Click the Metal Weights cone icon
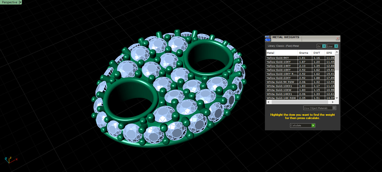This screenshot has width=382, height=172. tap(268, 38)
